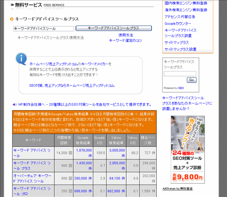Open Yahoo result count 2,050,000 件

click(117, 165)
